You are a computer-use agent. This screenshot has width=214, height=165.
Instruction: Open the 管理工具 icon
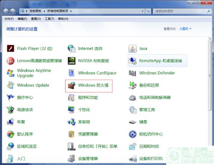click(133, 109)
